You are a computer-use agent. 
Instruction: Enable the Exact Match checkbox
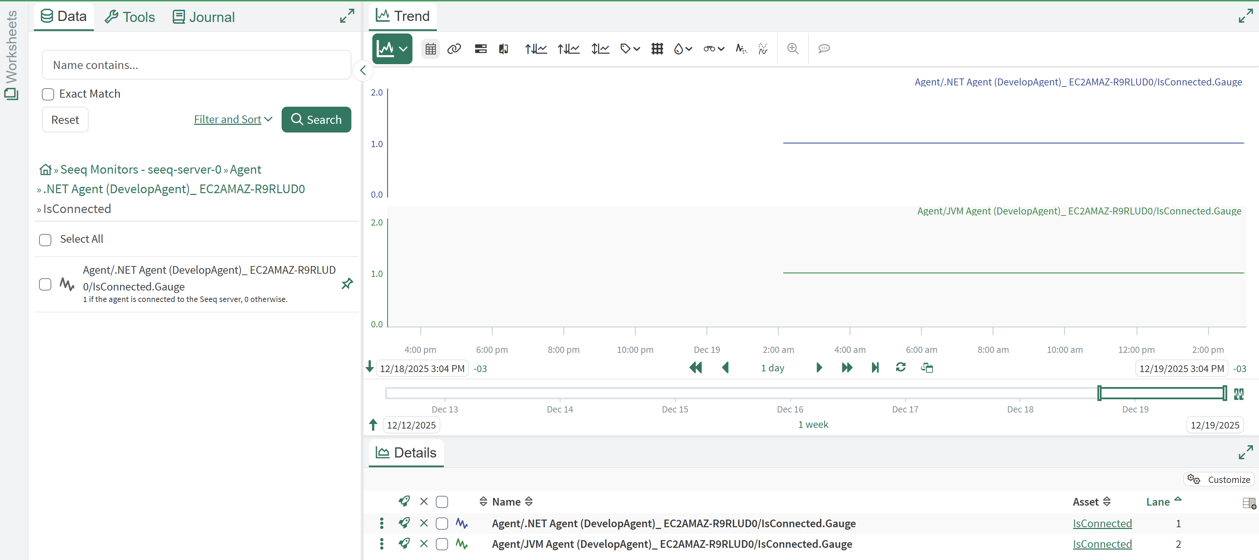coord(48,94)
